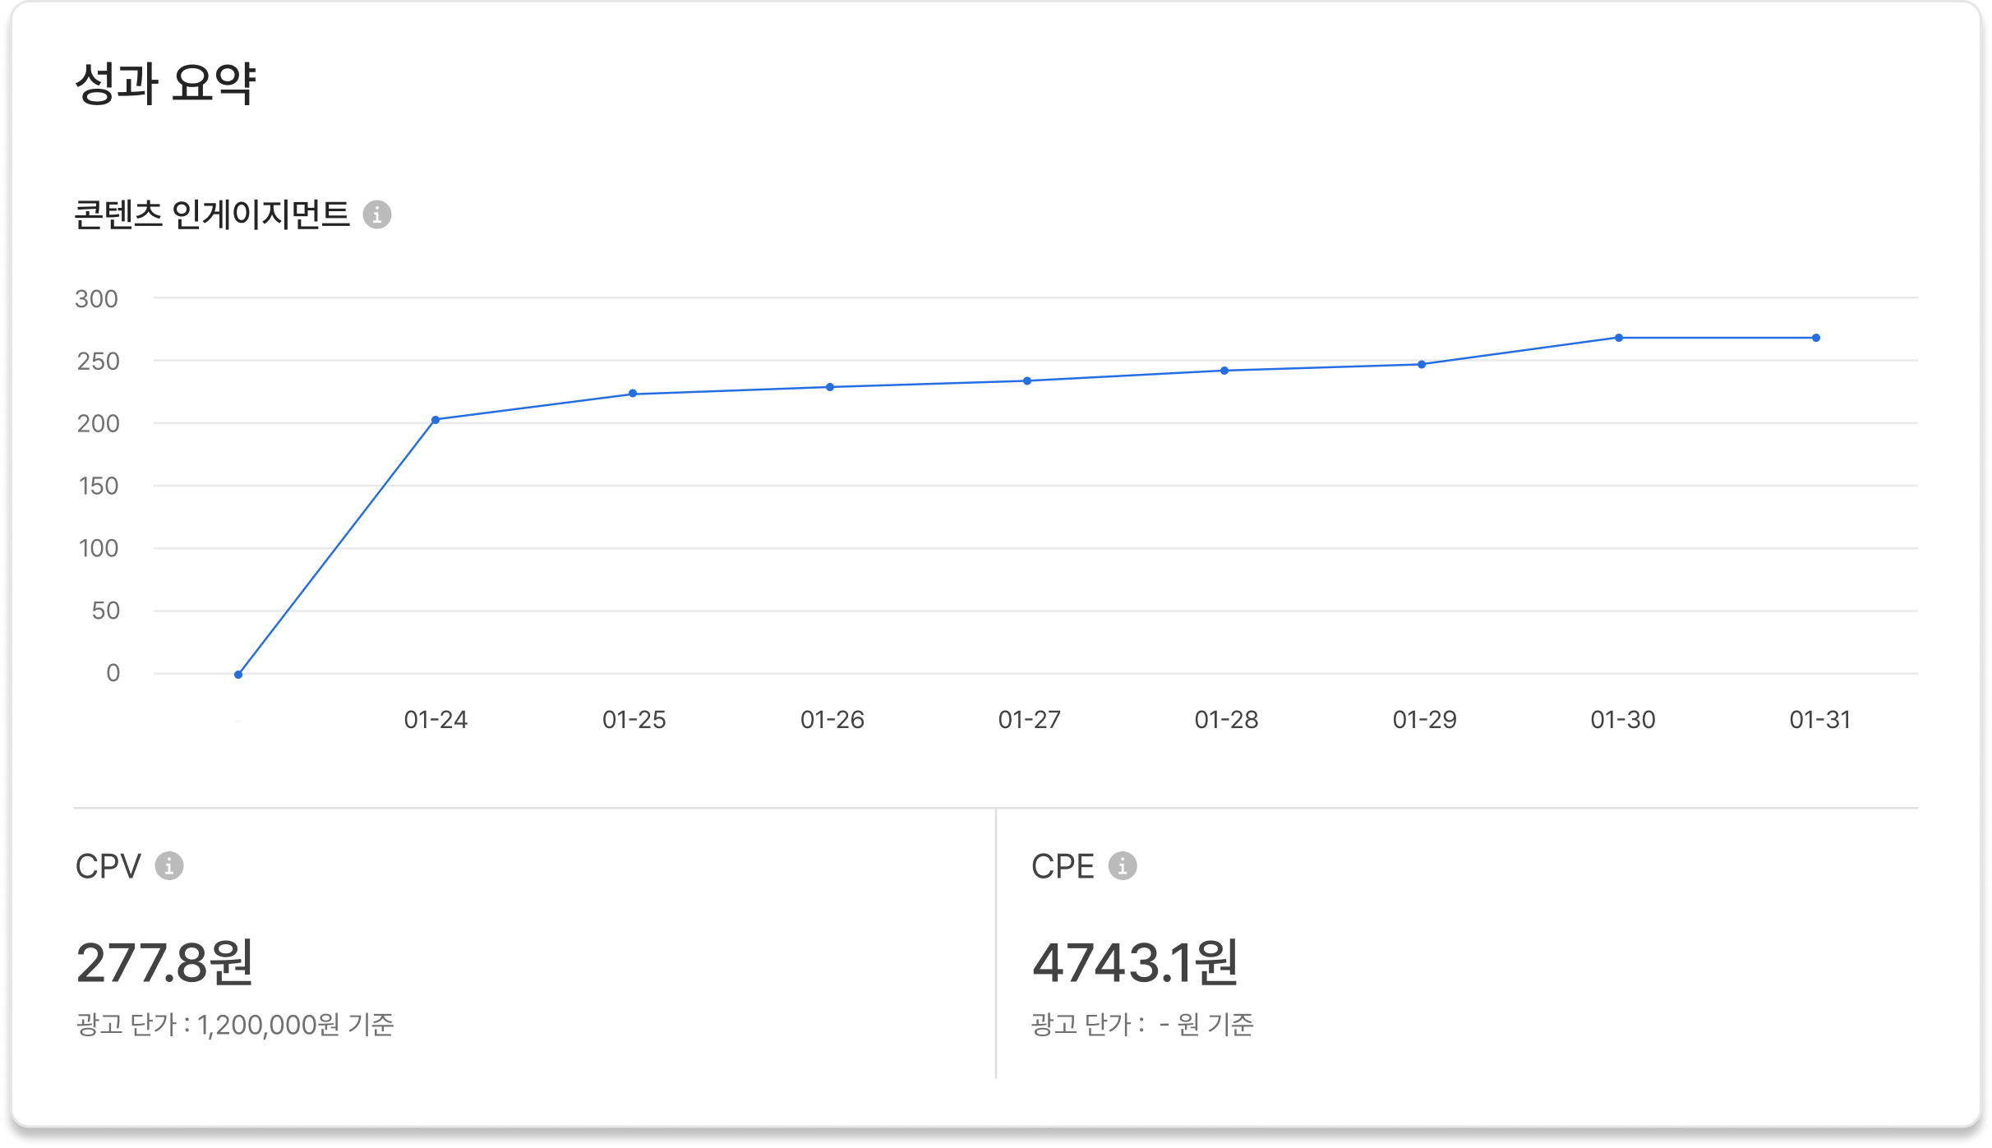Click the 200 y-axis label
Image resolution: width=1992 pixels, height=1148 pixels.
tap(98, 424)
